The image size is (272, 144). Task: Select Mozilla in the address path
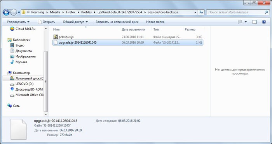tap(55, 12)
